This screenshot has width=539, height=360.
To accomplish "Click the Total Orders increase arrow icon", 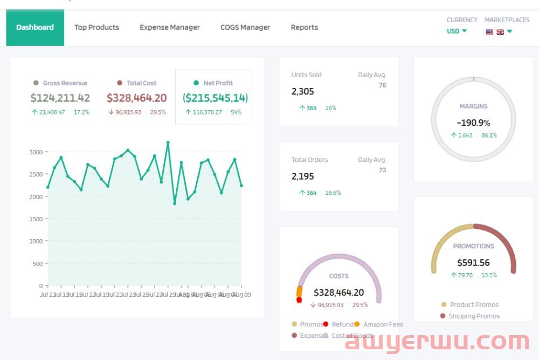I will (302, 193).
